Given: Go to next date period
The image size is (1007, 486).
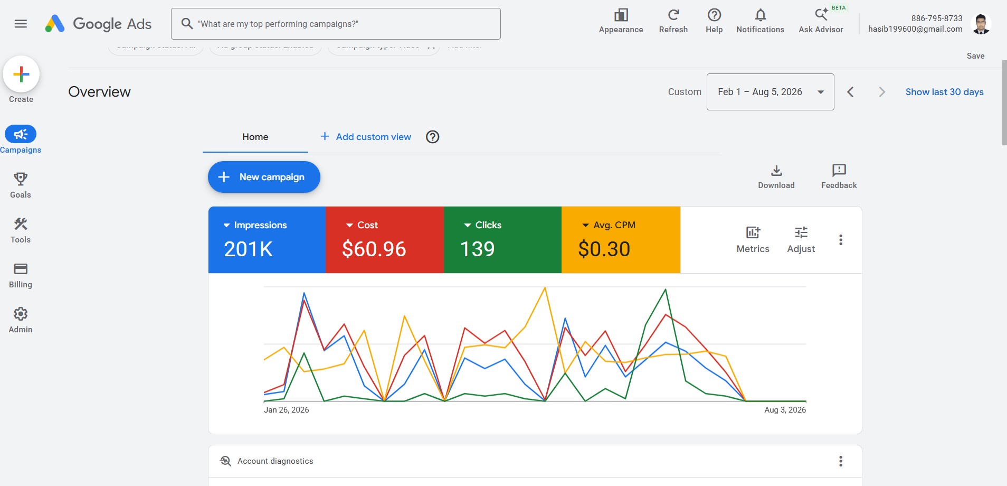Looking at the screenshot, I should pyautogui.click(x=882, y=92).
